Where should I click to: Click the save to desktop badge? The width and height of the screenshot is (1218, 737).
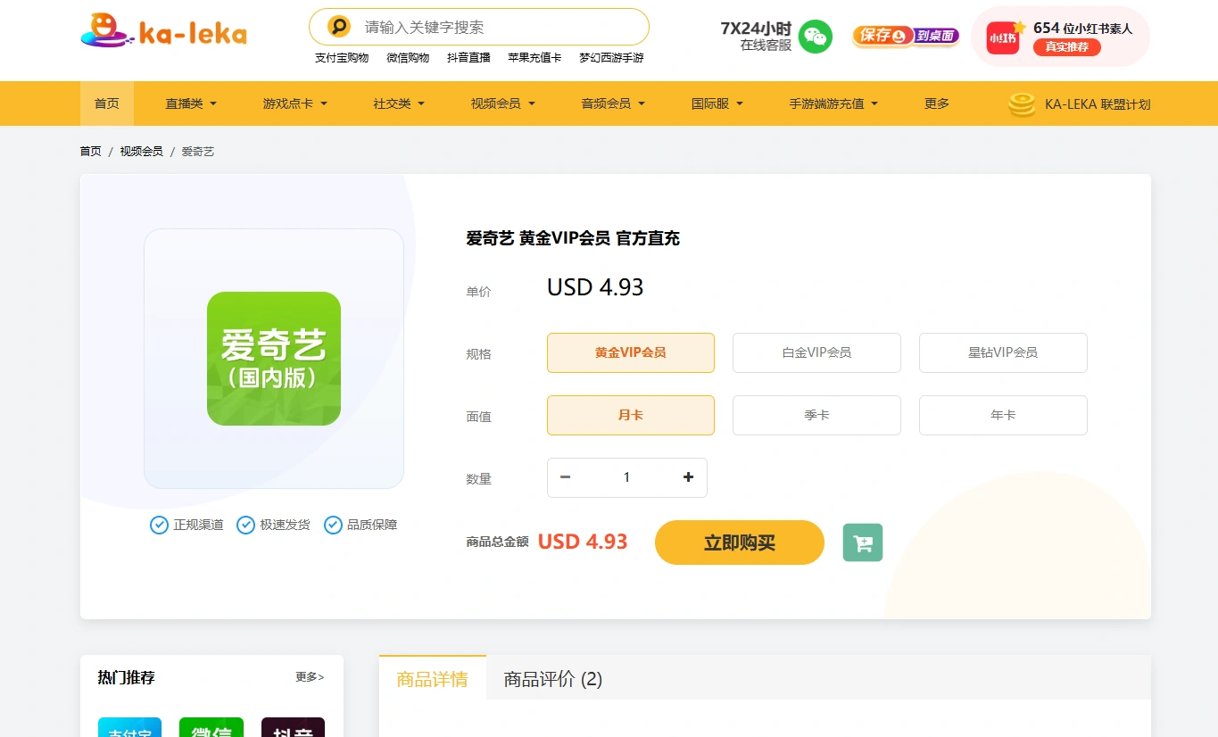click(906, 36)
